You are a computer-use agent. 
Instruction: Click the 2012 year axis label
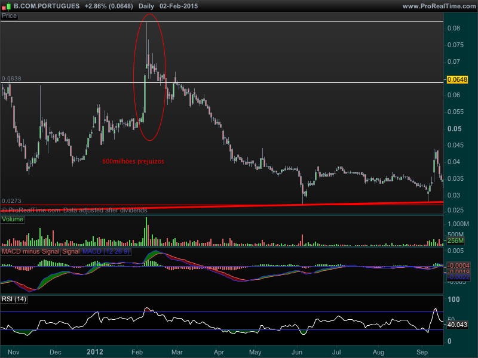tap(95, 352)
